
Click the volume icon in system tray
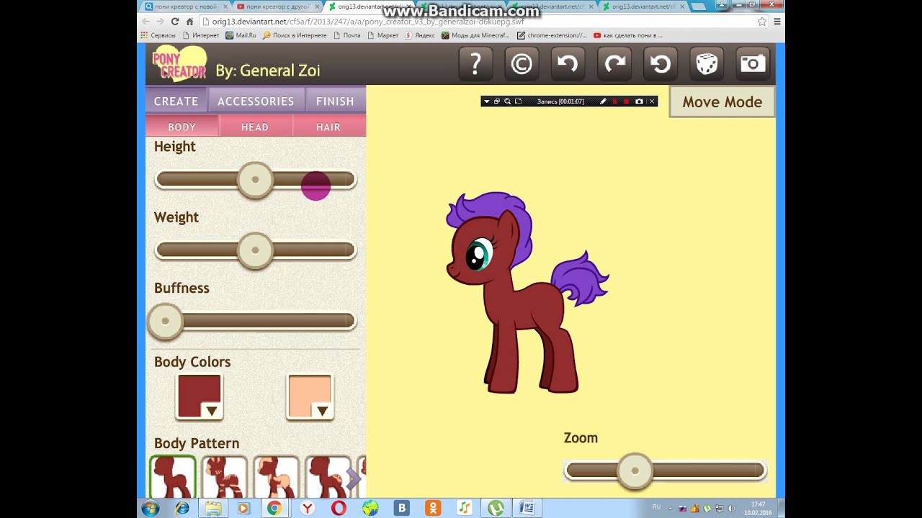[x=731, y=508]
